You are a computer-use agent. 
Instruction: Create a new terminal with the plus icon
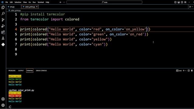coord(184,71)
